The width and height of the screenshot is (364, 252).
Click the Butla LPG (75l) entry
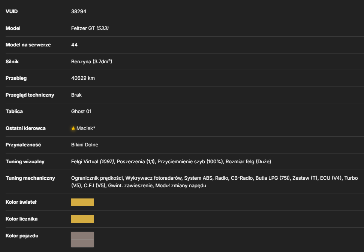tap(273, 178)
